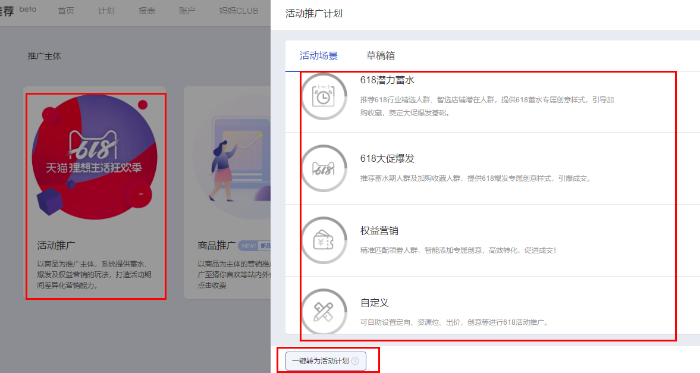Open 妈妈CLUB in the top navigation

[x=238, y=11]
